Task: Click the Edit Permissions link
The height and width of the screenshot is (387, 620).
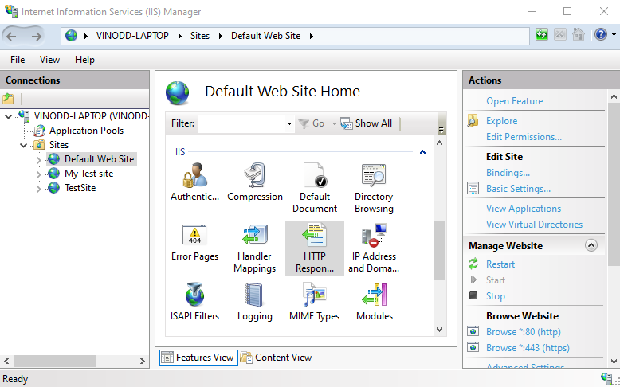Action: [524, 137]
